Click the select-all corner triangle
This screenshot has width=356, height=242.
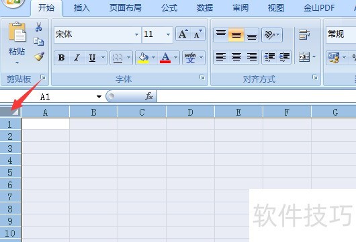11,112
